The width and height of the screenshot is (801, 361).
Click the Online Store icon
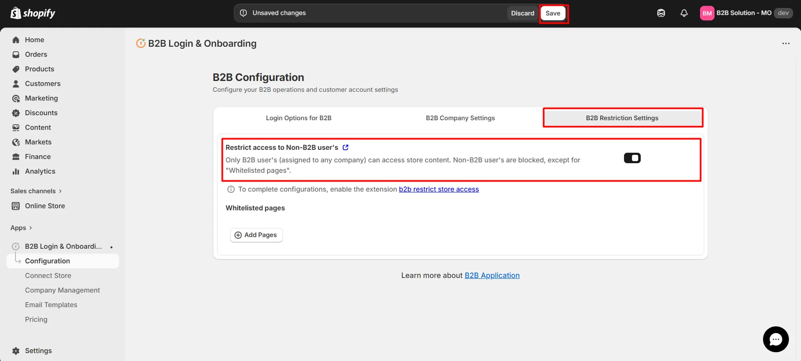tap(16, 206)
